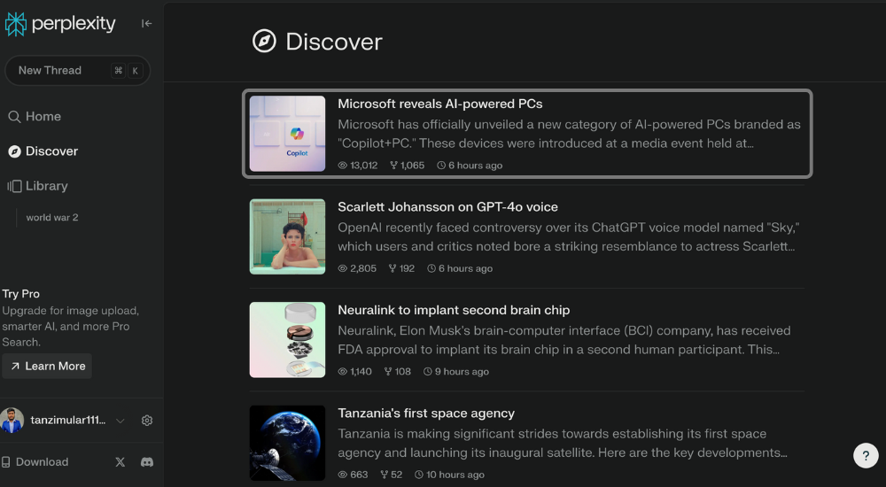Open the Library menu item
This screenshot has width=886, height=487.
click(37, 186)
